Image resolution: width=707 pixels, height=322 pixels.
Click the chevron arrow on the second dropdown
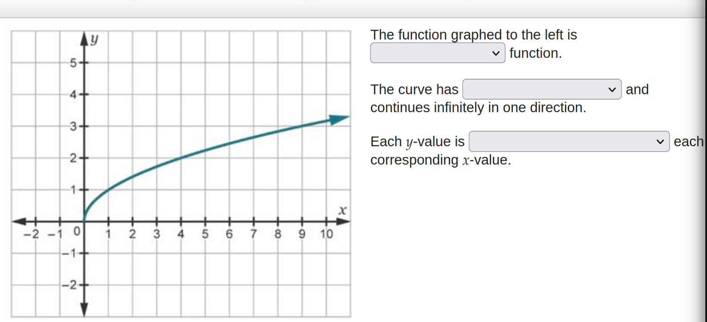pyautogui.click(x=613, y=89)
